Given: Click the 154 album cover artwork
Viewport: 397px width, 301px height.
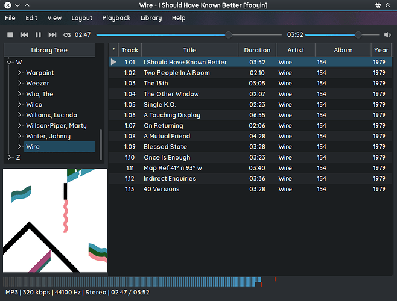Looking at the screenshot, I should click(x=55, y=220).
